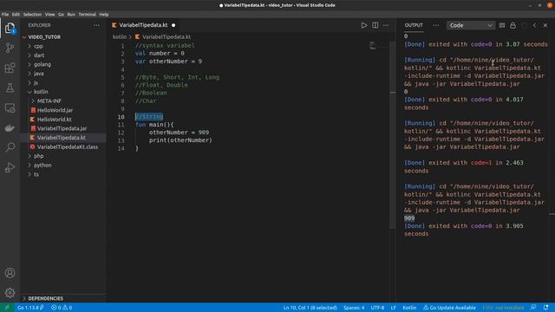Screen dimensions: 555x312
Task: Select the output channel dropdown Code
Action: coord(471,25)
